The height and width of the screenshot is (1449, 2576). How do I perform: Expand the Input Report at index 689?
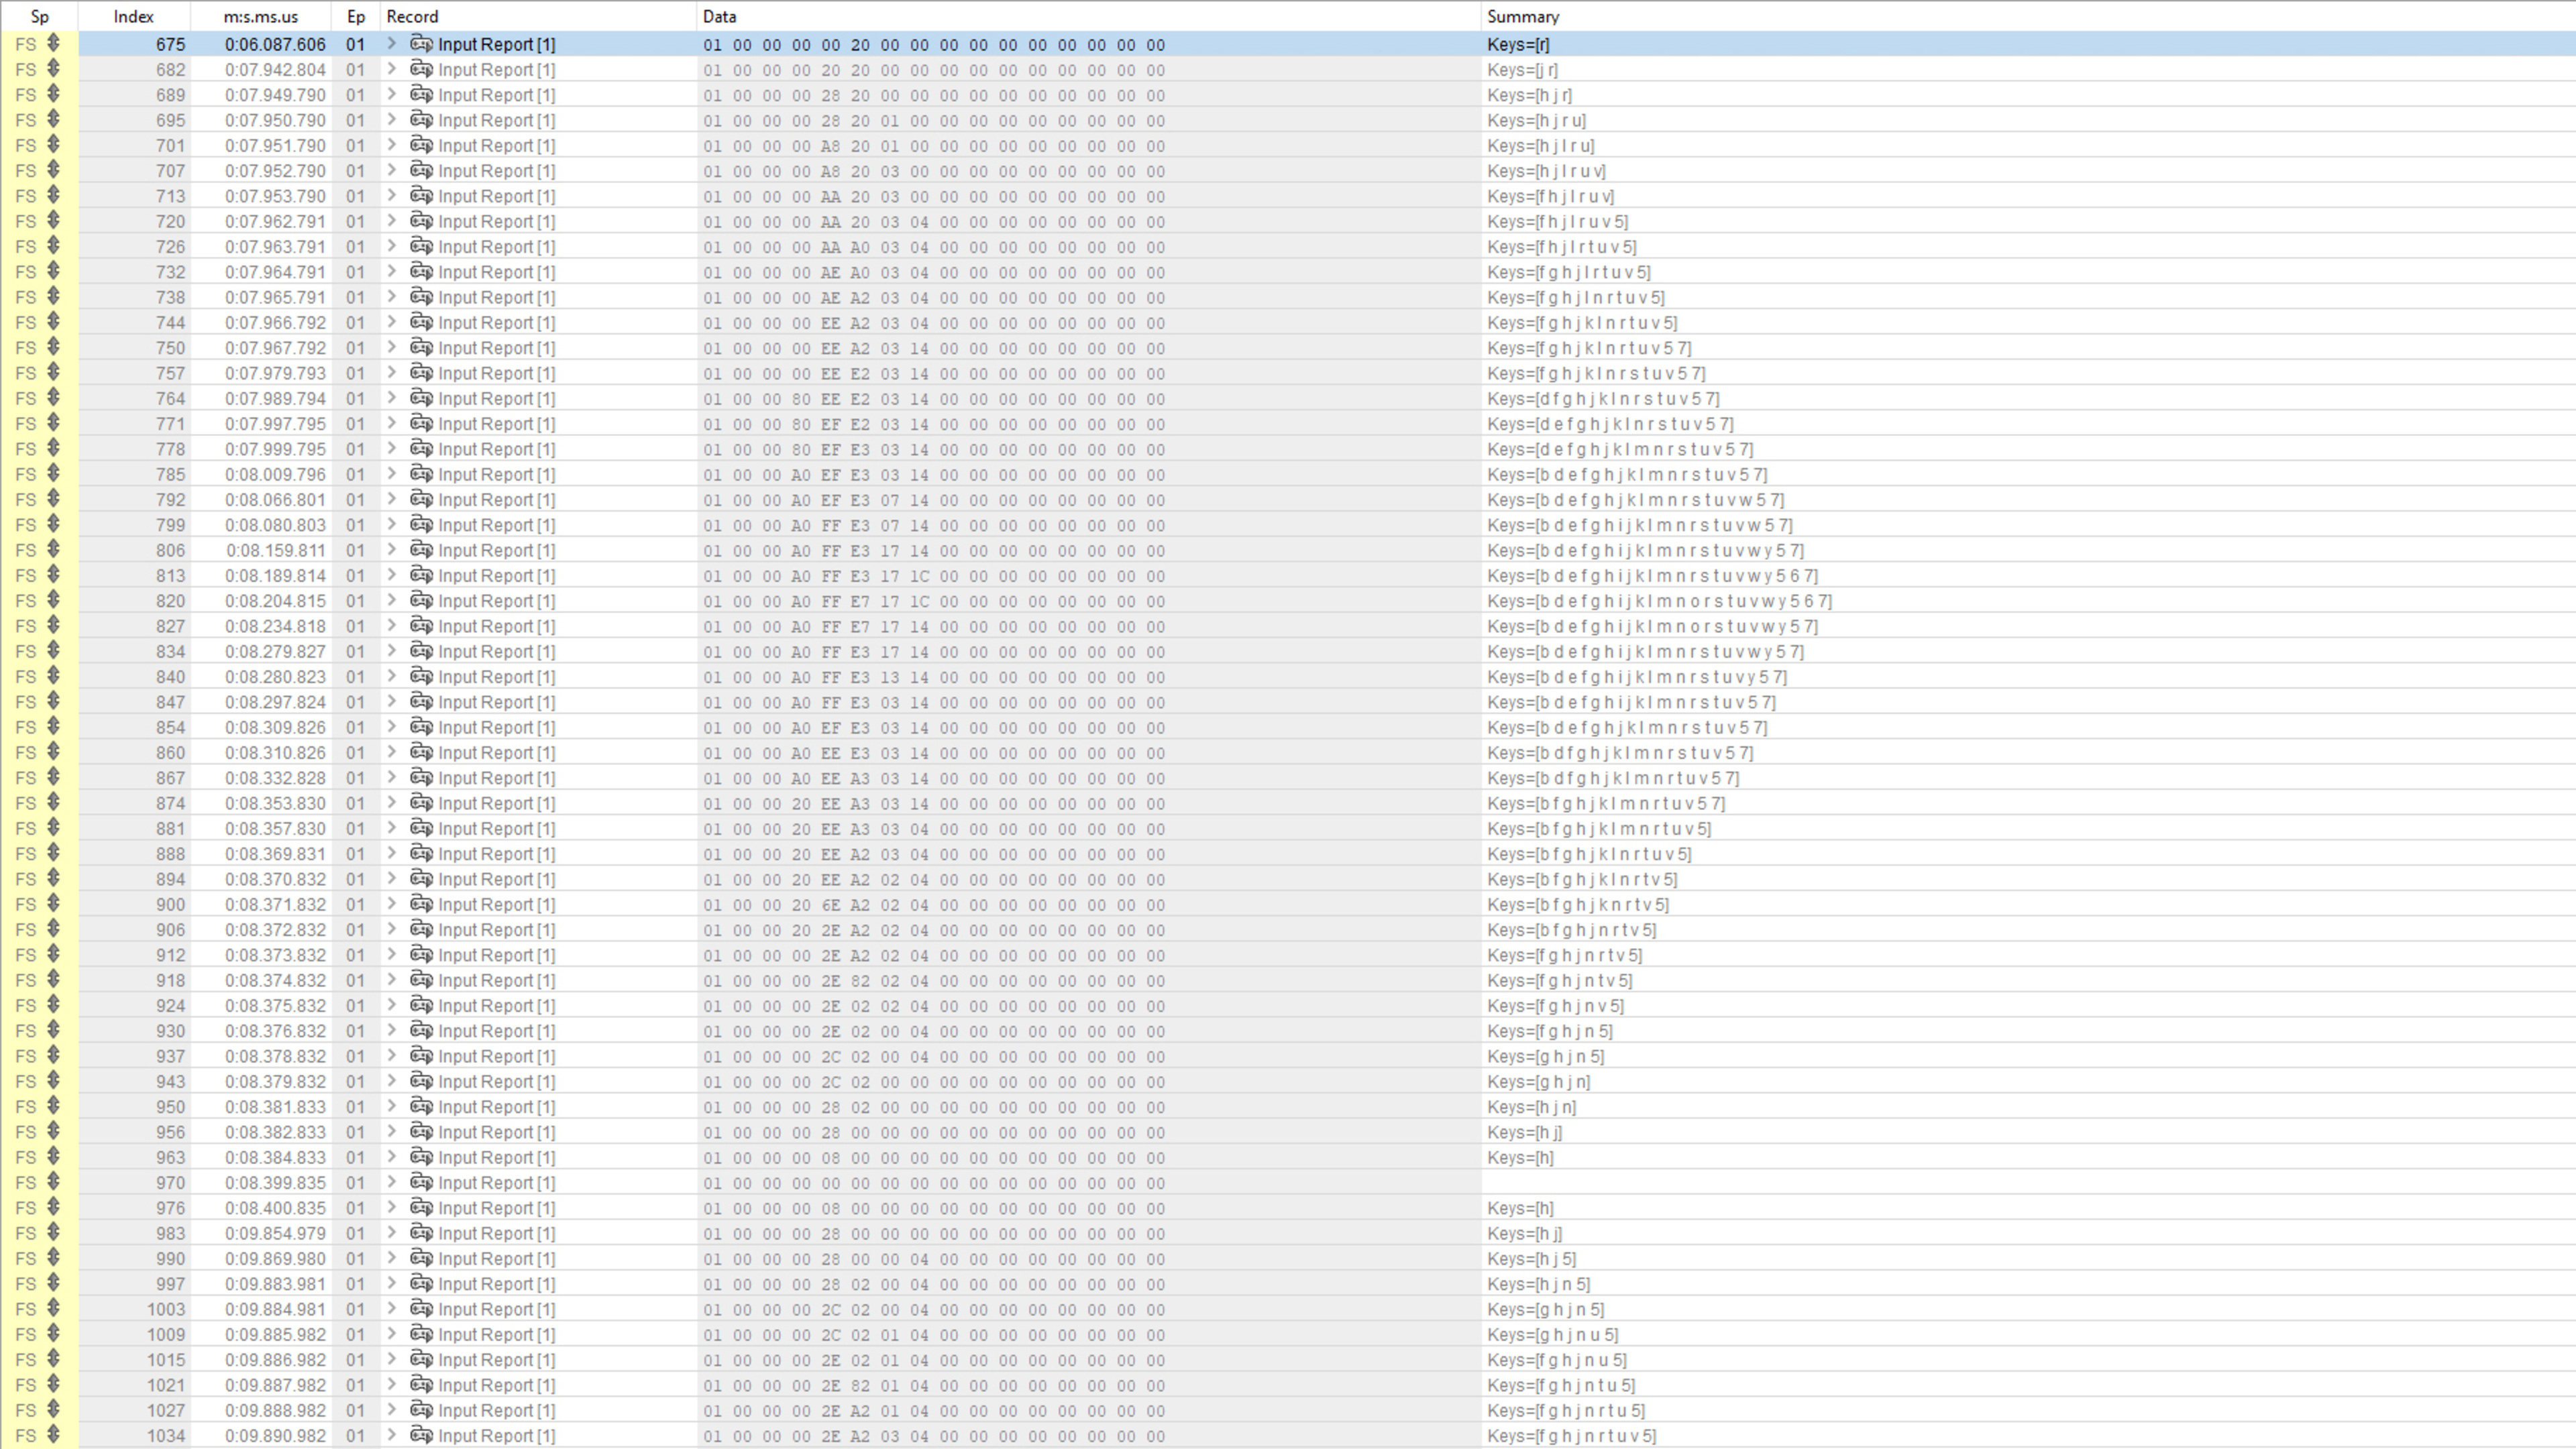click(392, 95)
